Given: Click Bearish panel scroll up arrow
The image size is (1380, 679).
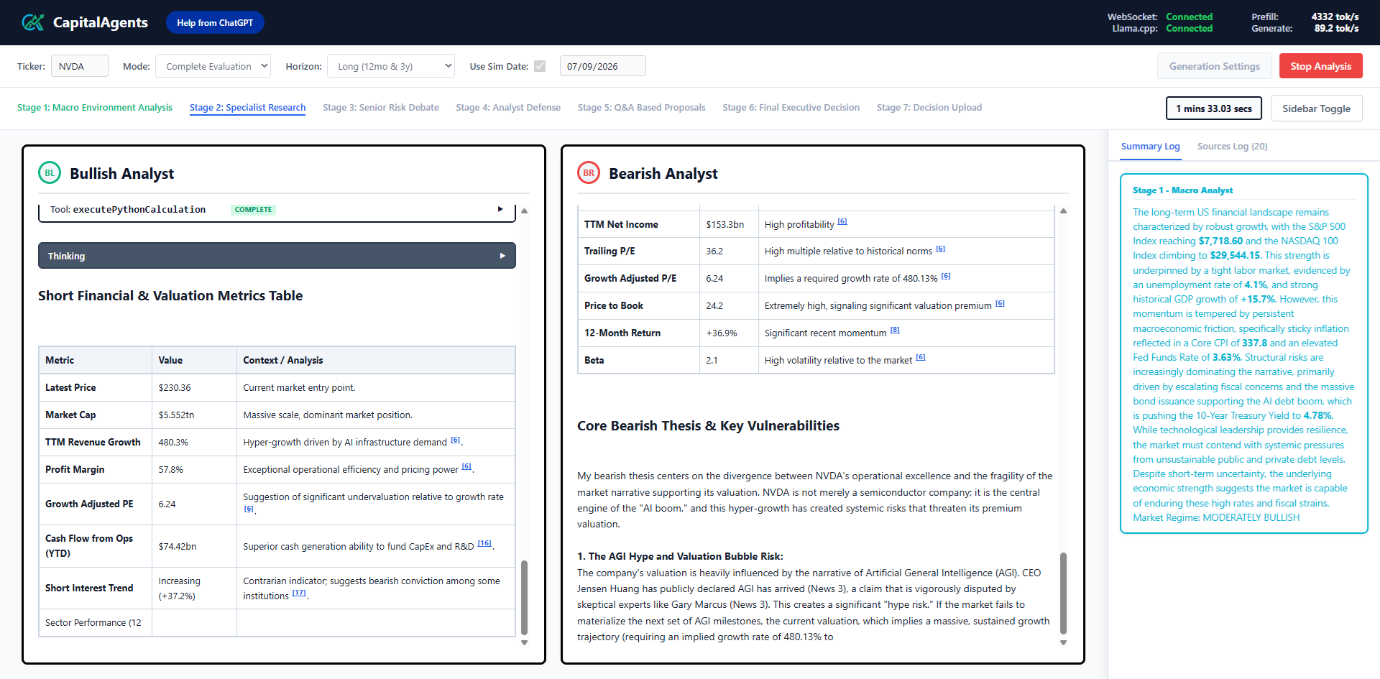Looking at the screenshot, I should point(1063,211).
